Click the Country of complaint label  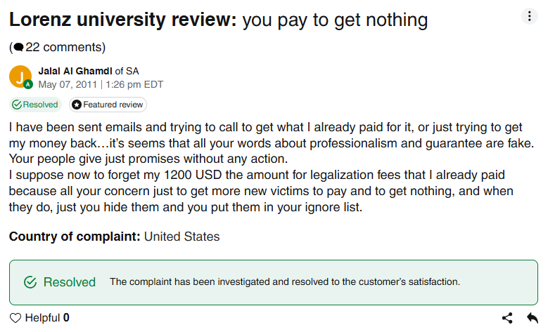75,237
